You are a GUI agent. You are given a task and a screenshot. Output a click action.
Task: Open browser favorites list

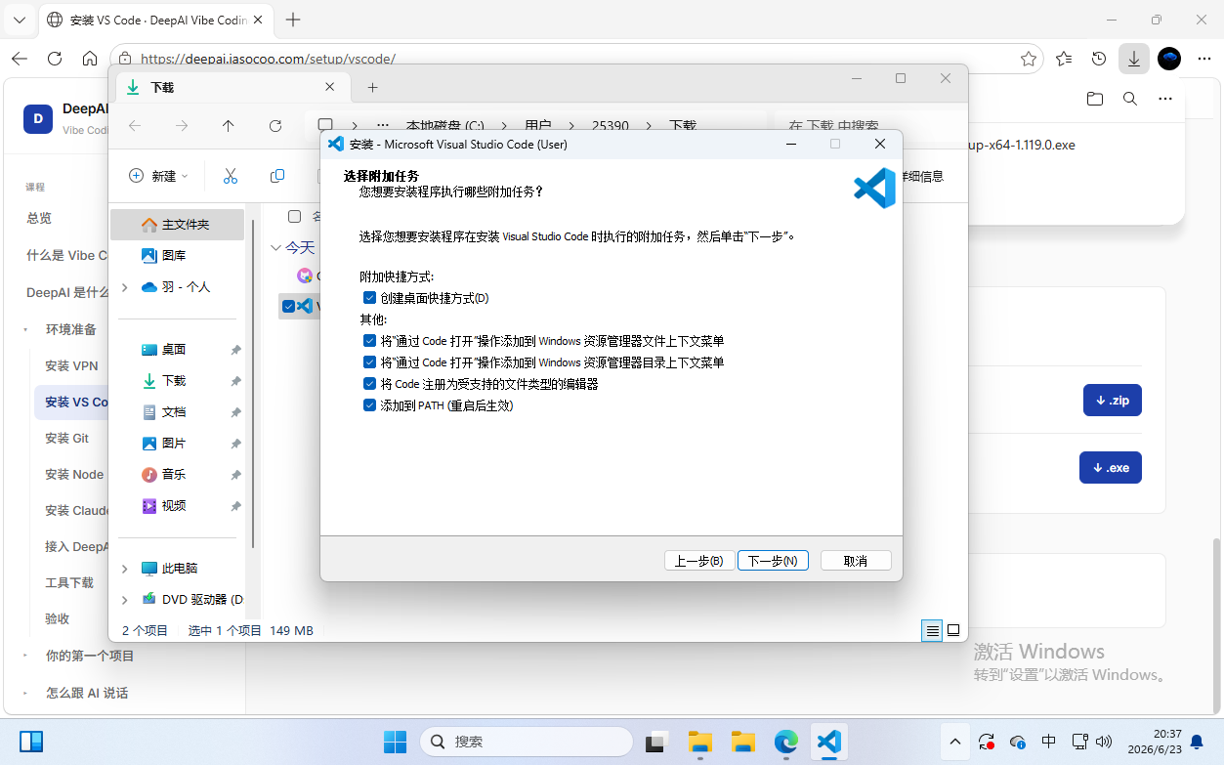click(1064, 59)
